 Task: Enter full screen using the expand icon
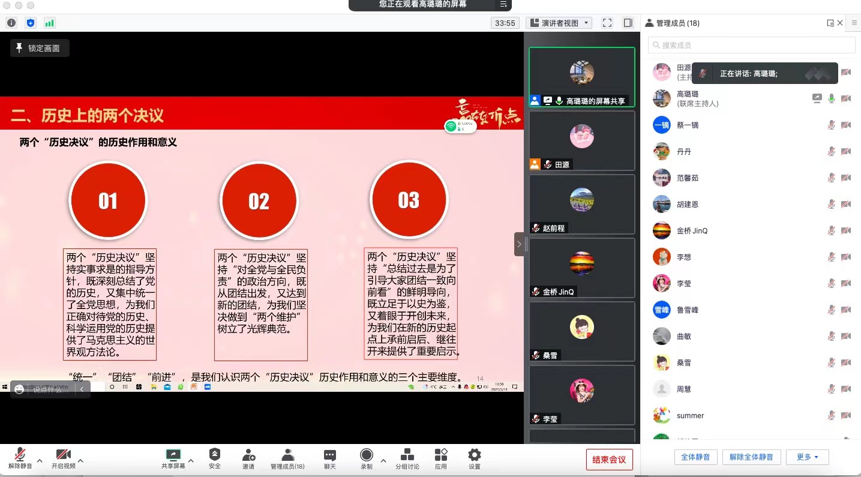click(x=607, y=23)
